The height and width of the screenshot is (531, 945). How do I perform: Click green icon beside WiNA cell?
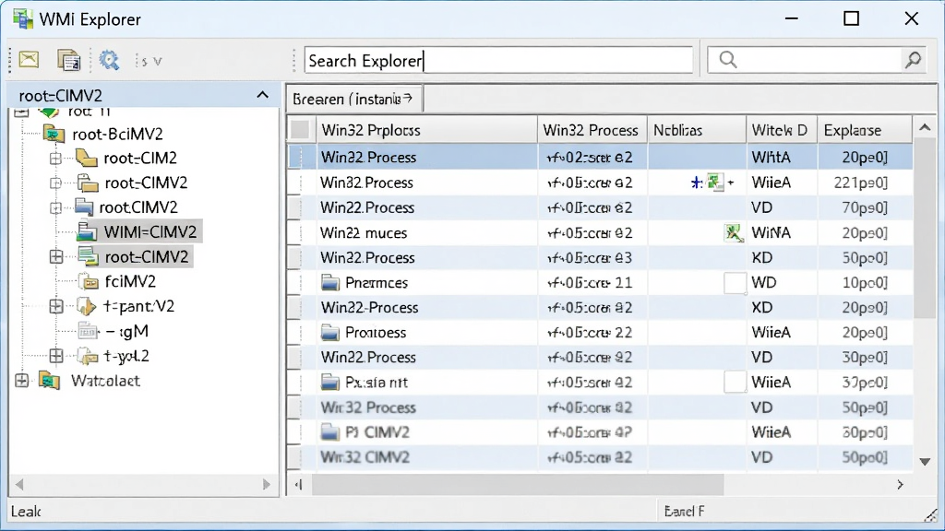click(734, 233)
